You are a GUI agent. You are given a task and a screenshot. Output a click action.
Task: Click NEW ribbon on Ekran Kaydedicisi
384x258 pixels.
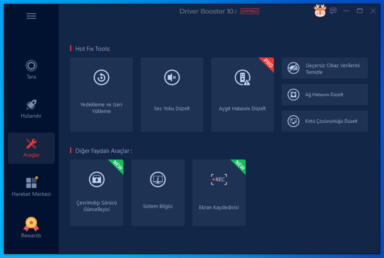(240, 165)
